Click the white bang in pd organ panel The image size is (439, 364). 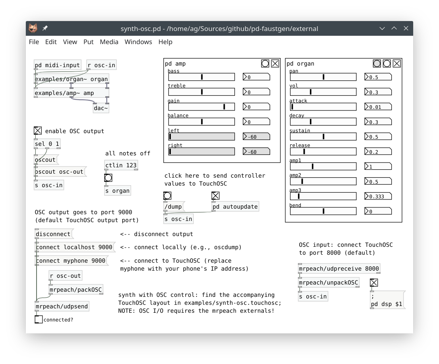pos(387,64)
